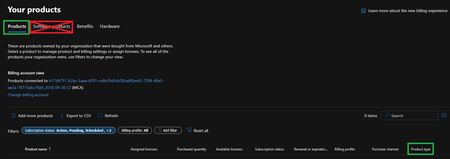Click Reset all filters text
The height and width of the screenshot is (159, 450).
click(201, 131)
